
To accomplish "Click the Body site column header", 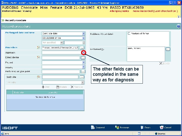I will coord(19,92).
